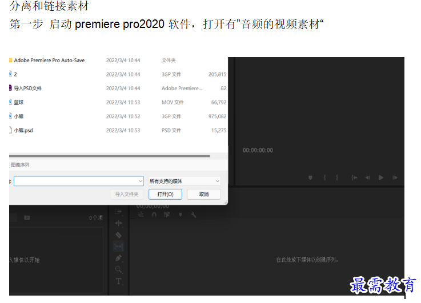This screenshot has width=421, height=303.
Task: Select the 小熊.psd file
Action: point(23,130)
